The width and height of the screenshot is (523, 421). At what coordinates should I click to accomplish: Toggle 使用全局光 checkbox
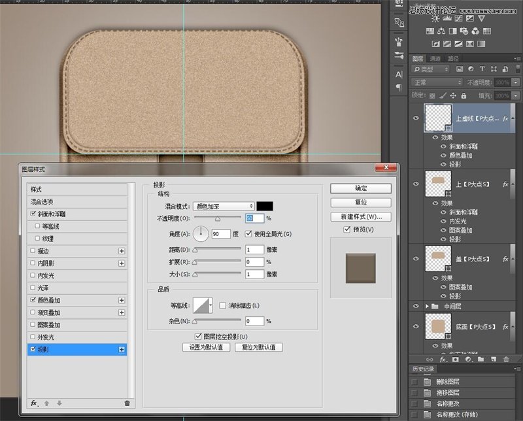[248, 234]
